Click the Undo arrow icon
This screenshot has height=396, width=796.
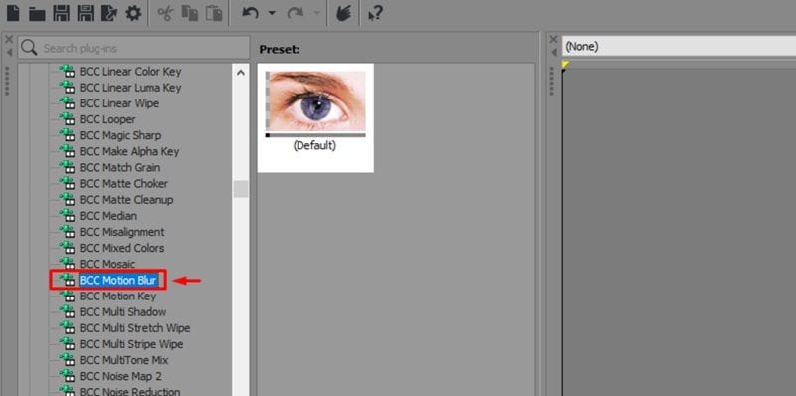250,13
